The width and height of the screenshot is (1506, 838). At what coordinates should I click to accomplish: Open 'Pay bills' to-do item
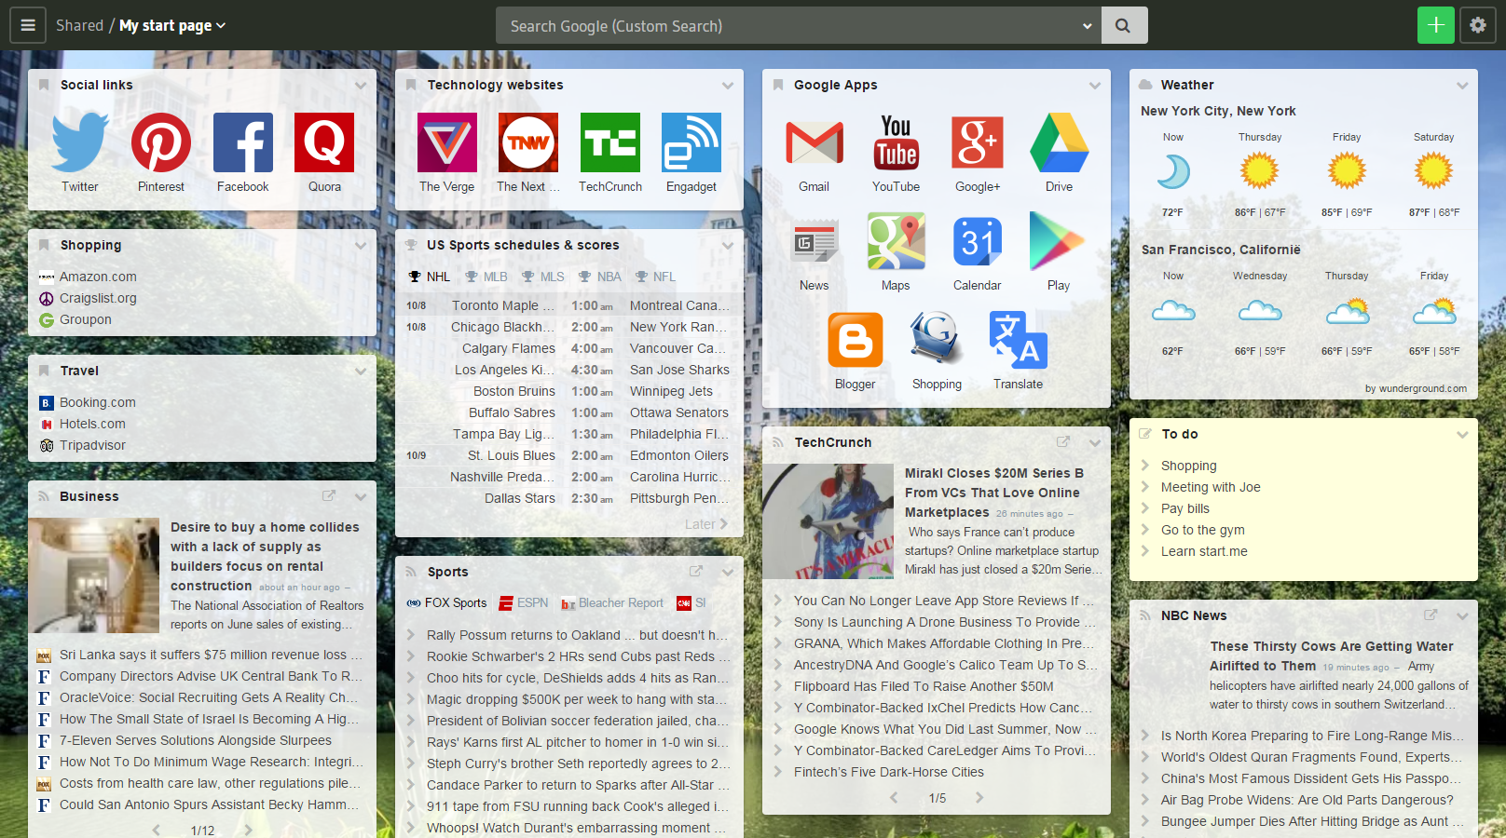point(1184,508)
